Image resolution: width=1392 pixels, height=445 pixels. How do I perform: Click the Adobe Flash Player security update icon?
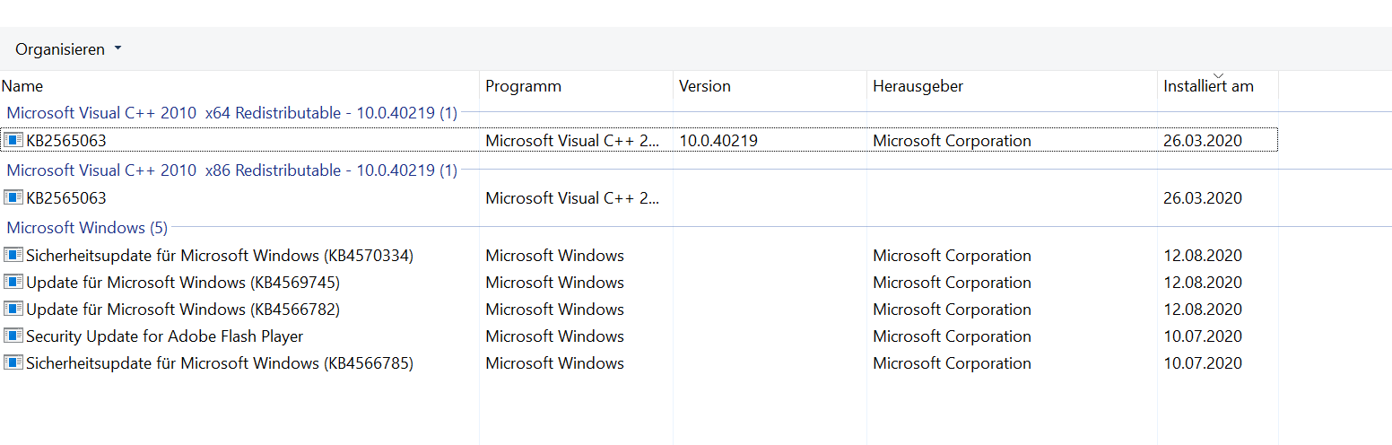pos(13,336)
